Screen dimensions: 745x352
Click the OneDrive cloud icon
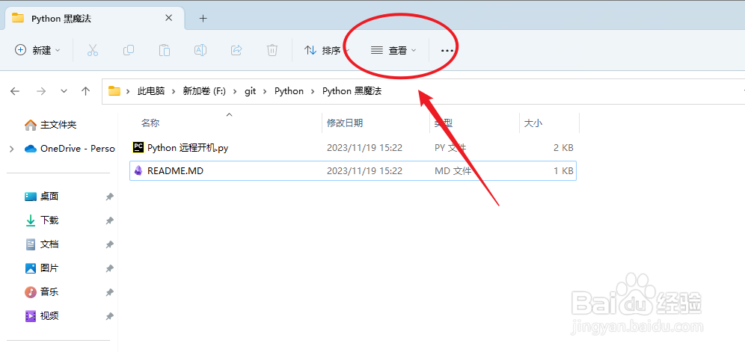(x=31, y=149)
